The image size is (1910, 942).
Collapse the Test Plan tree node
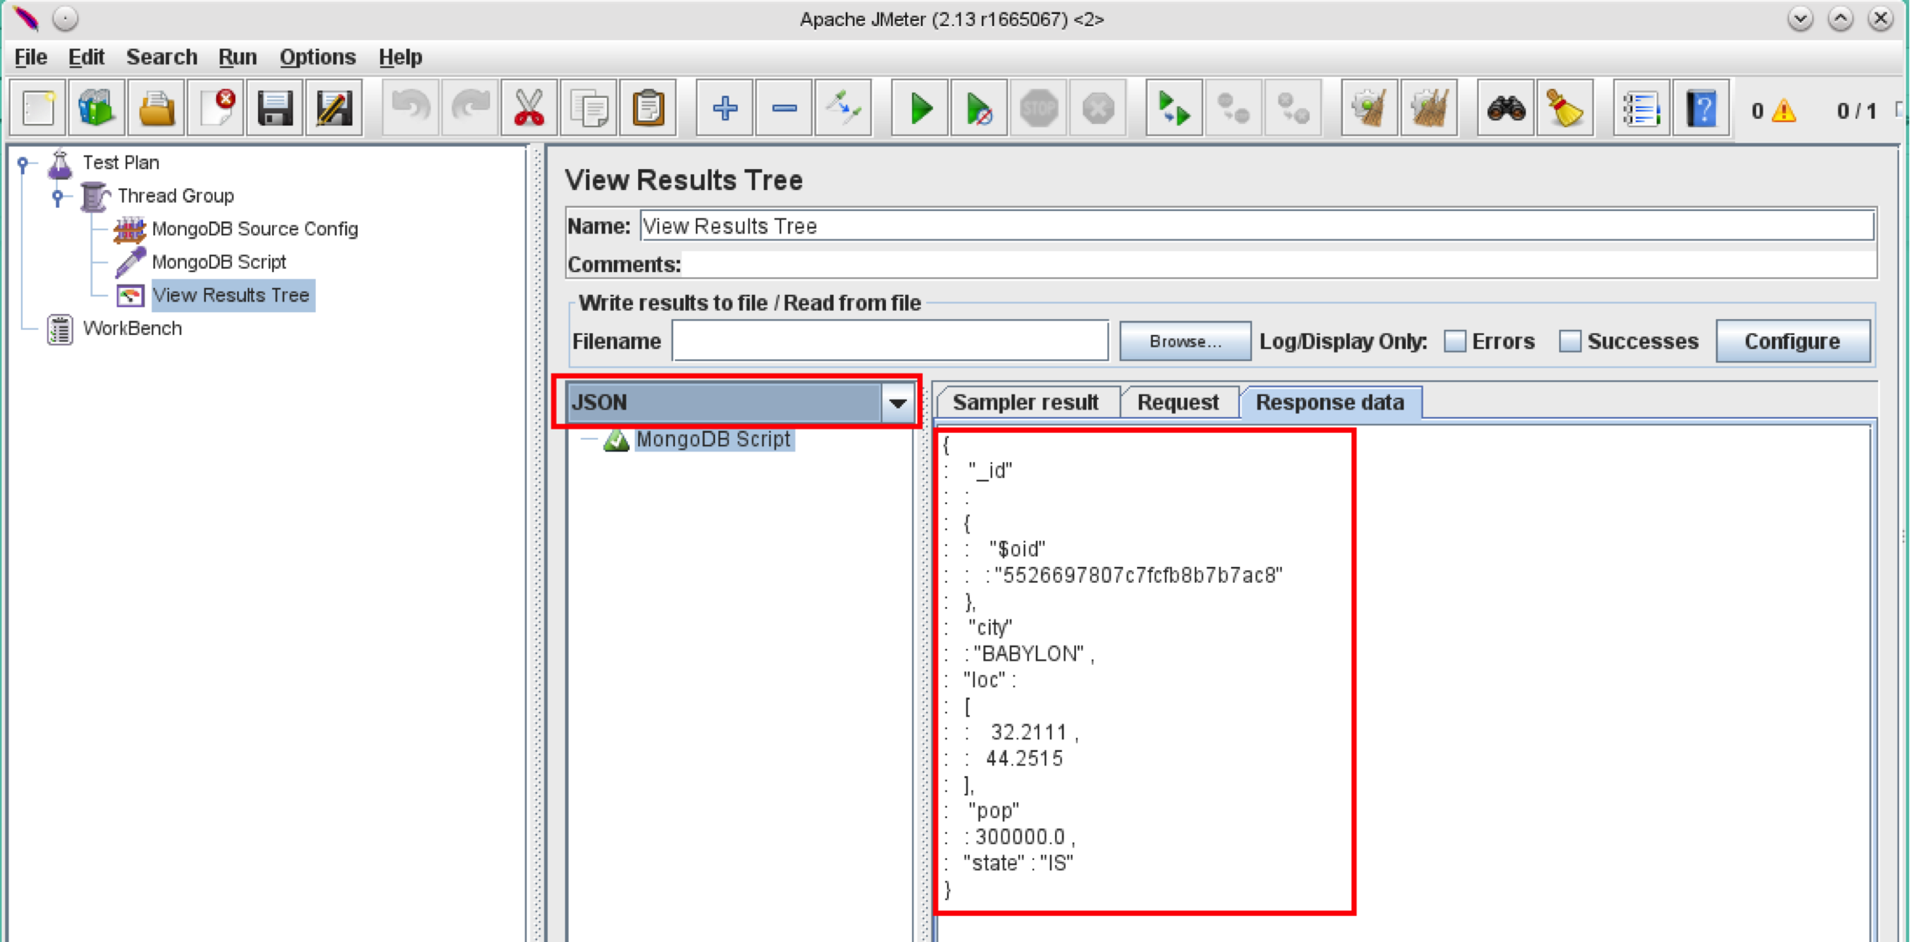point(23,163)
